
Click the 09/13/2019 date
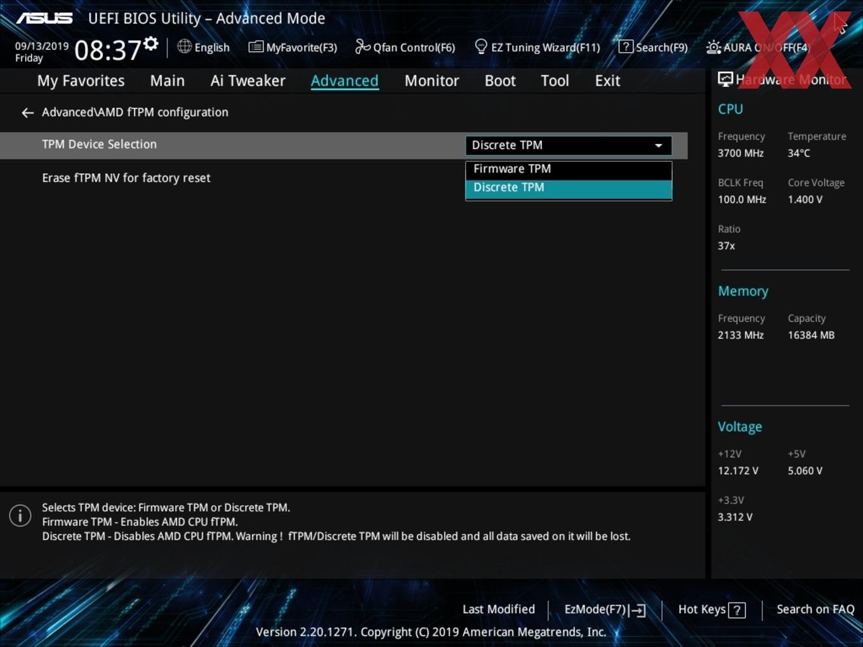[x=42, y=46]
